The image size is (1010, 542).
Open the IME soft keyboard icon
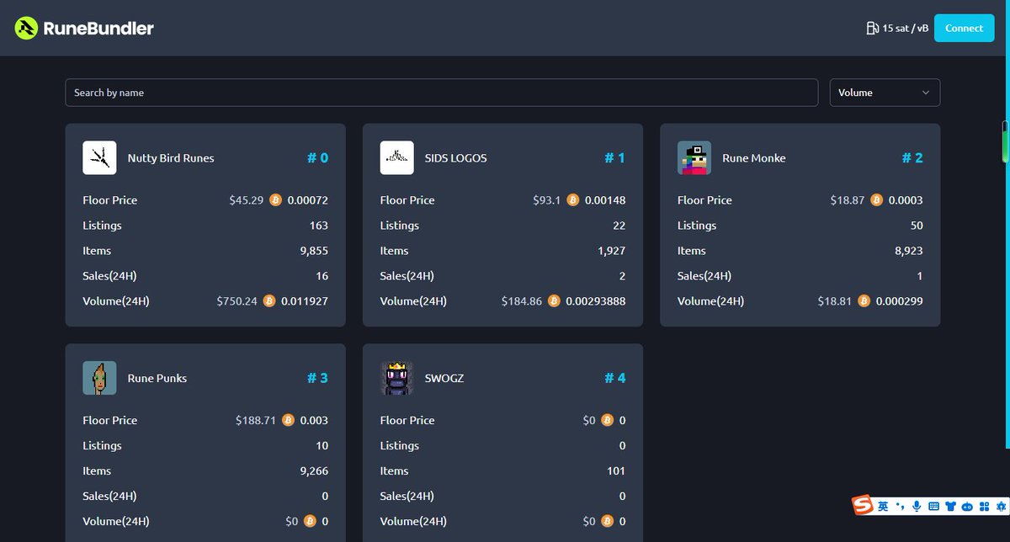[933, 507]
